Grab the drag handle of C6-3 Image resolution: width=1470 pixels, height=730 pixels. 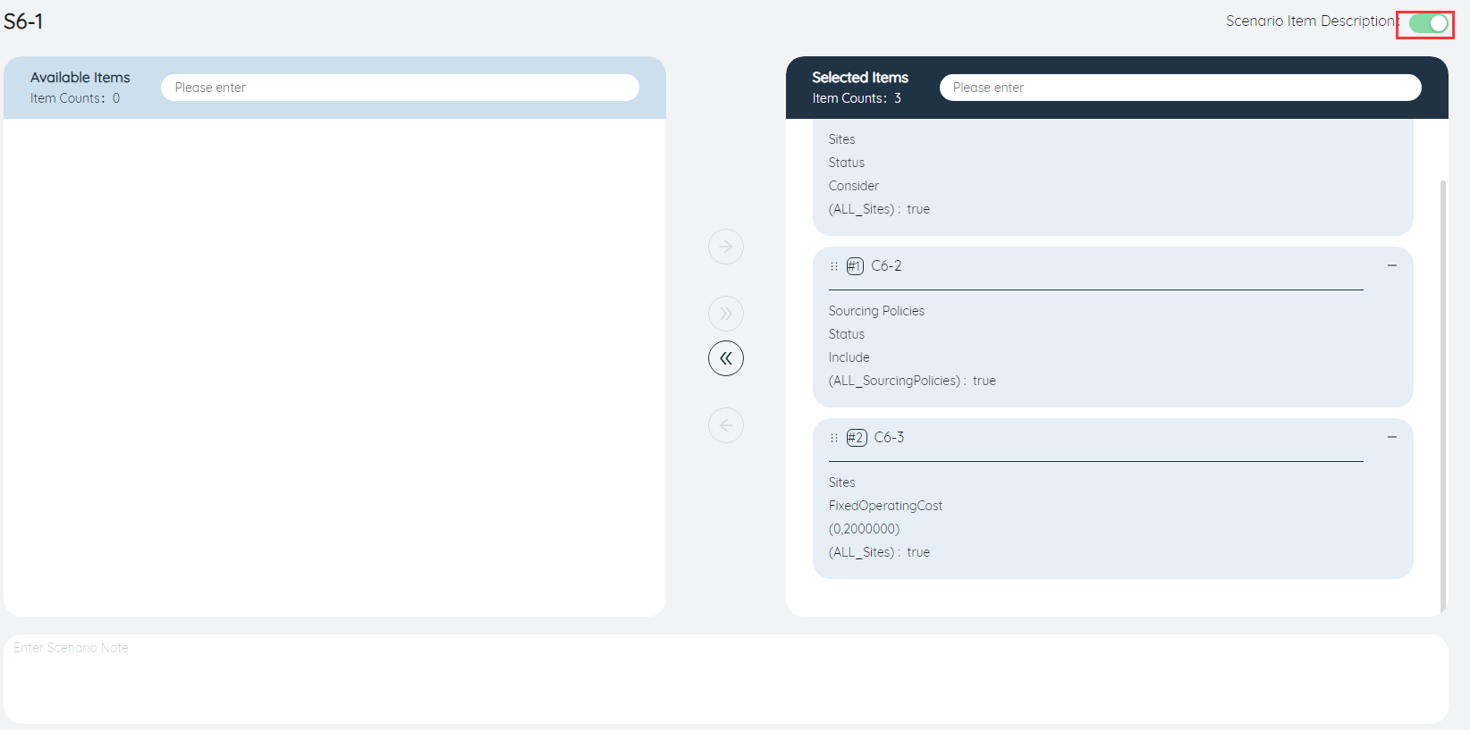[834, 438]
